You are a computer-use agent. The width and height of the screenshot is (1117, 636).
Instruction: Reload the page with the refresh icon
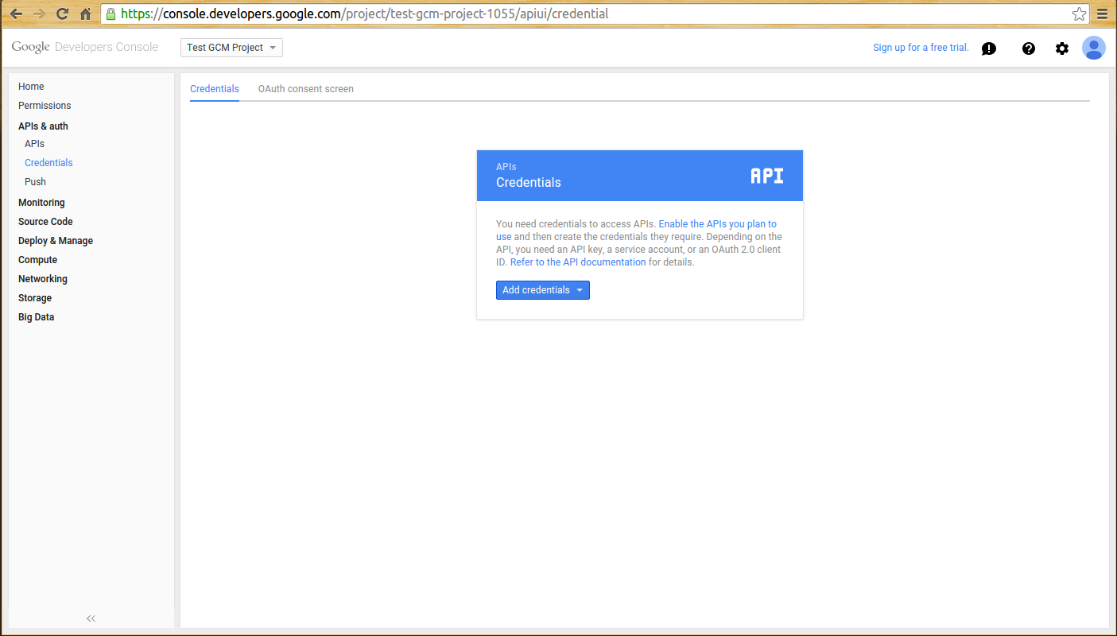(x=63, y=14)
